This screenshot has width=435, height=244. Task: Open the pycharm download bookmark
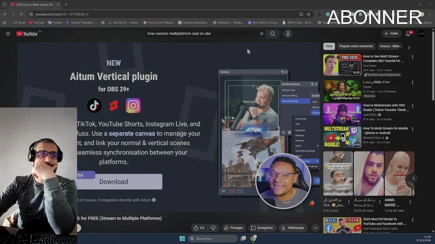tap(193, 23)
